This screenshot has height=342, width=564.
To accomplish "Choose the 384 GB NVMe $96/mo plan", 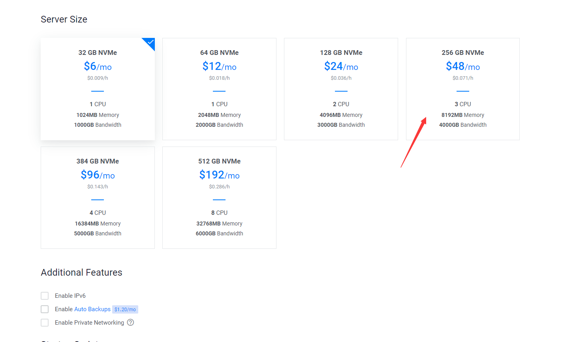I will (98, 197).
